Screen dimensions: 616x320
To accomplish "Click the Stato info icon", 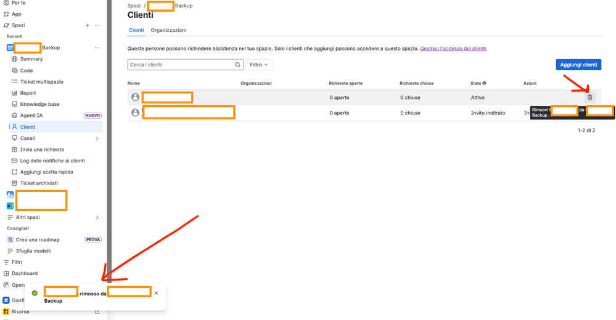I will [x=485, y=83].
